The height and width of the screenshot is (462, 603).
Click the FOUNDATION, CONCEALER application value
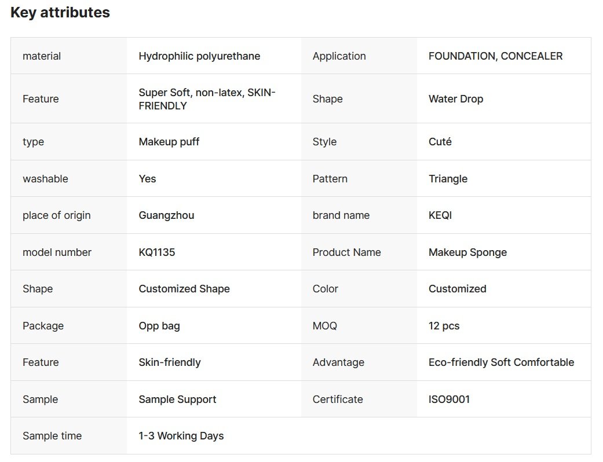(x=495, y=56)
